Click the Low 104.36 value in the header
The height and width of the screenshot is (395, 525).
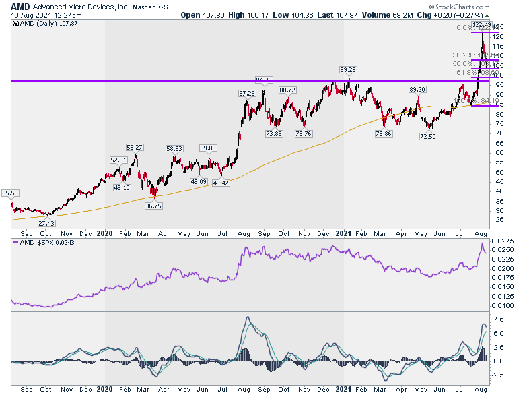click(x=293, y=15)
